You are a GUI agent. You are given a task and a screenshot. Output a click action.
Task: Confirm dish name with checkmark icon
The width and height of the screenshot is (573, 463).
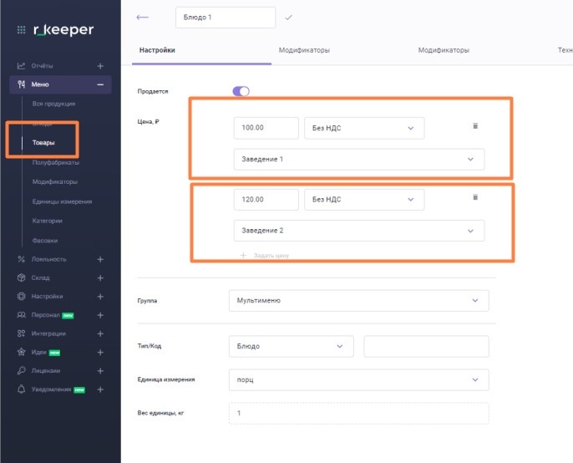pyautogui.click(x=289, y=18)
